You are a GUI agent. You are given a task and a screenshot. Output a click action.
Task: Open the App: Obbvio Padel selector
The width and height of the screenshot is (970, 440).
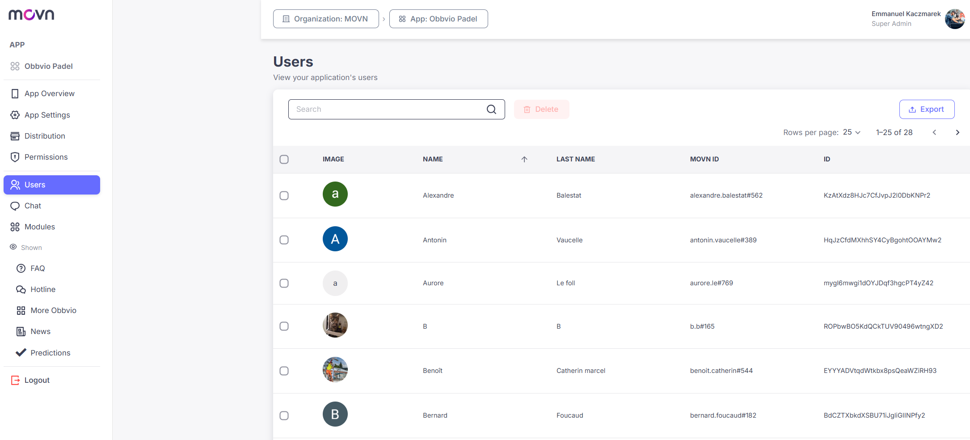tap(439, 19)
